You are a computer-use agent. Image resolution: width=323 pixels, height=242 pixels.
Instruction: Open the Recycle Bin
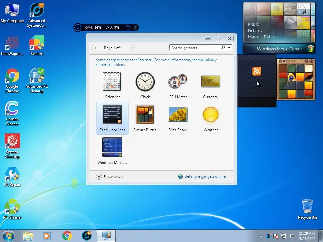(307, 210)
